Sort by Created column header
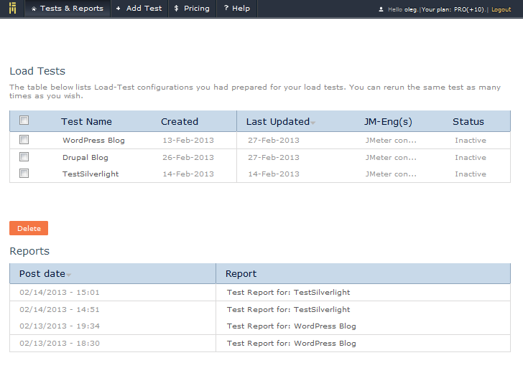 click(180, 121)
